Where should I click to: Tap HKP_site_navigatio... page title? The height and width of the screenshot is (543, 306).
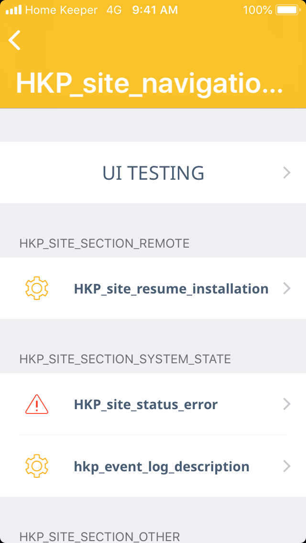tap(149, 83)
